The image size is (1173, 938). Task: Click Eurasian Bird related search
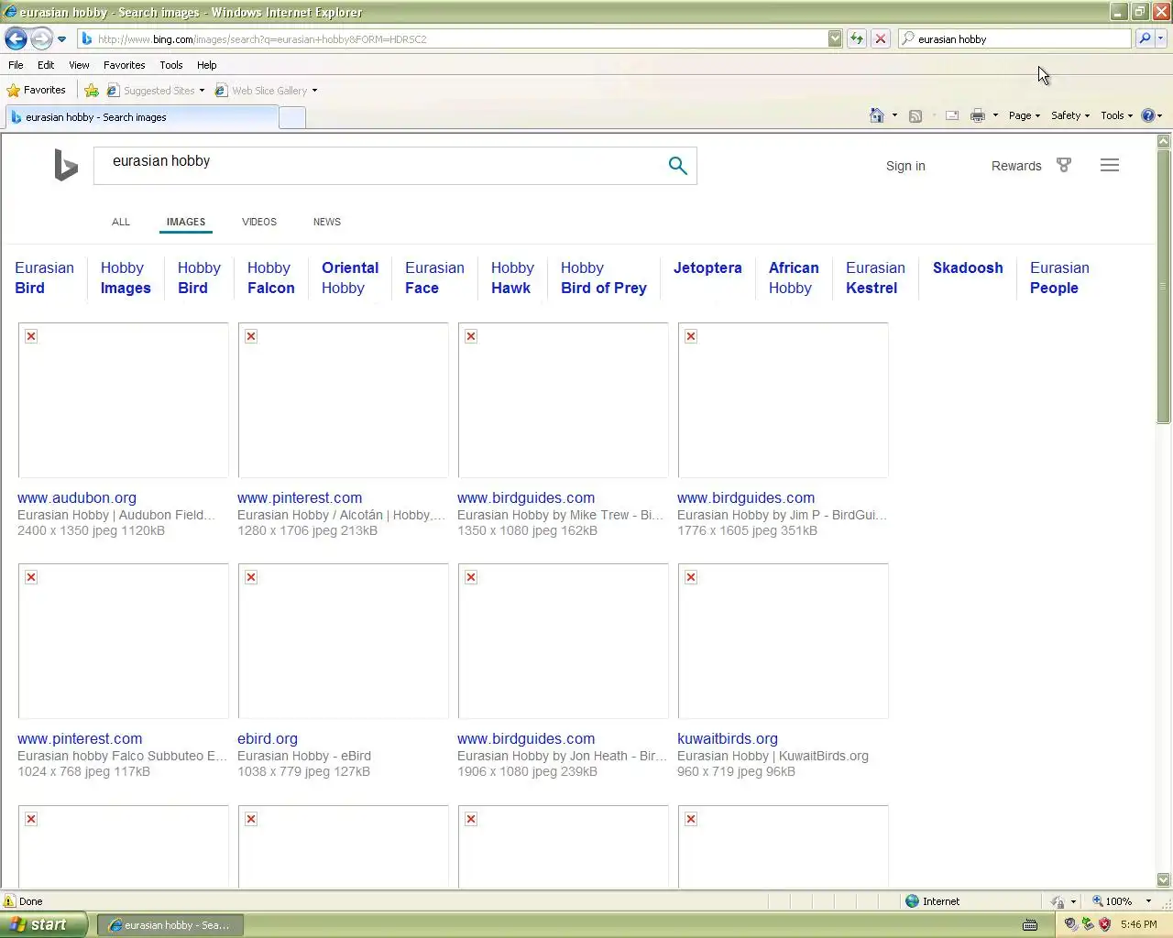(44, 278)
